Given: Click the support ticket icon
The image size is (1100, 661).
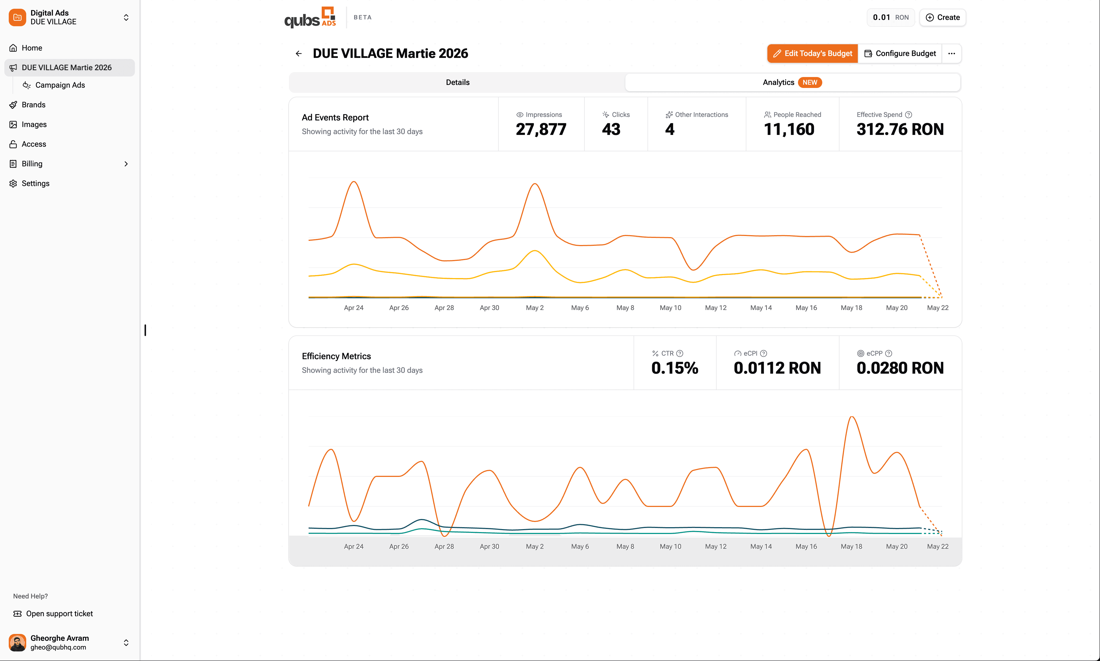Looking at the screenshot, I should coord(17,613).
